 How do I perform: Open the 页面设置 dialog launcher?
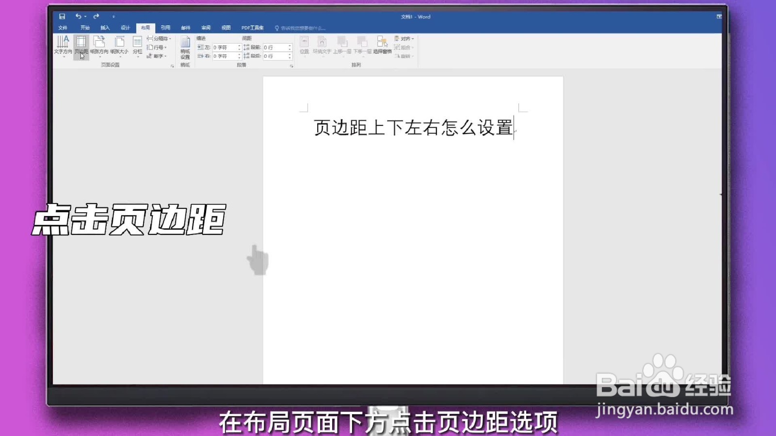[x=172, y=65]
